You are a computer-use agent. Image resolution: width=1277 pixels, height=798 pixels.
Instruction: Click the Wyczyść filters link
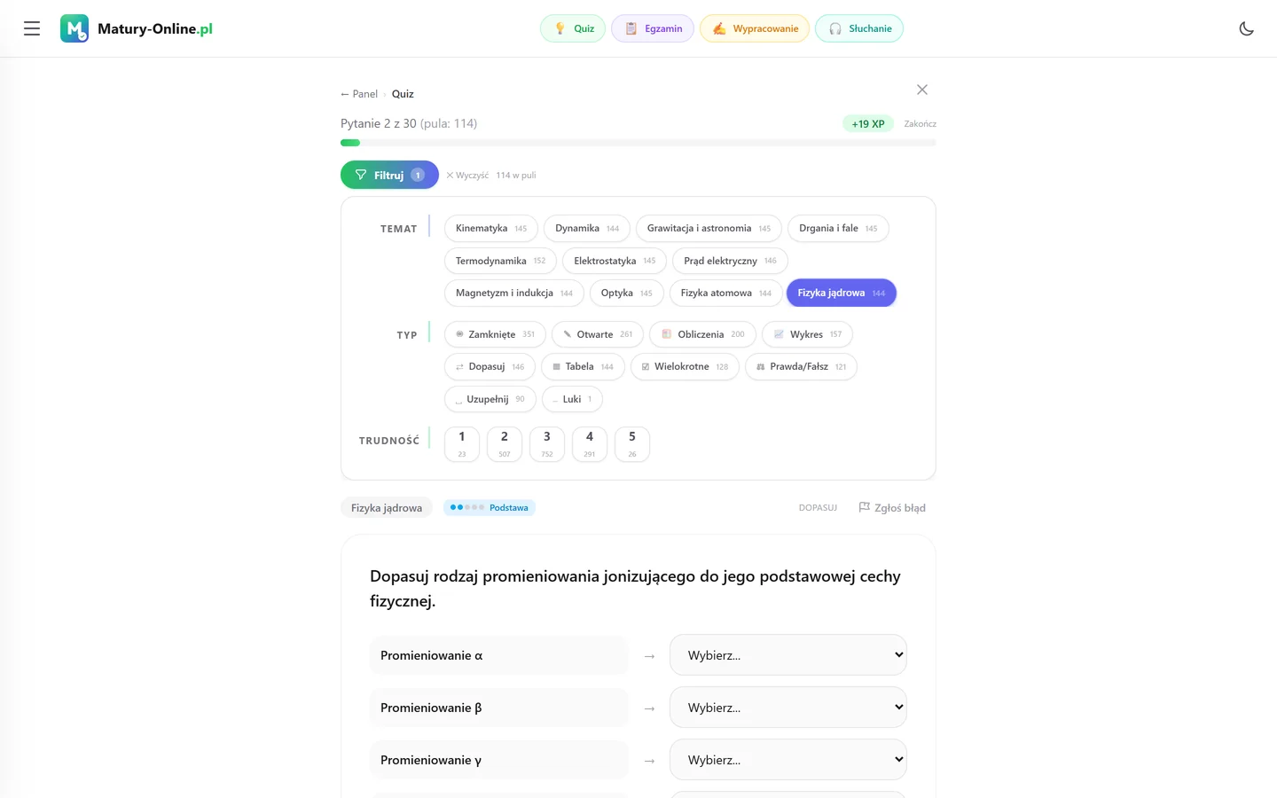[x=467, y=175]
